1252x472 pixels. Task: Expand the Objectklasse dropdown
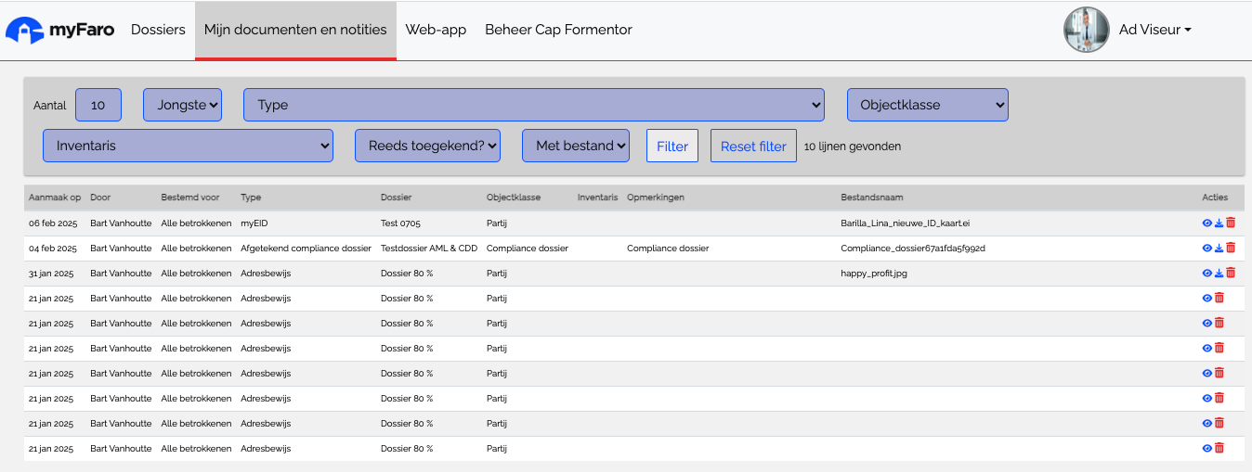pyautogui.click(x=928, y=105)
